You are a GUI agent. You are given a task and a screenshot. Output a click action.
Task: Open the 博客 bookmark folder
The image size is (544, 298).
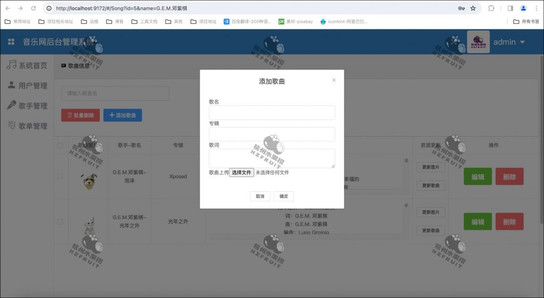(115, 21)
